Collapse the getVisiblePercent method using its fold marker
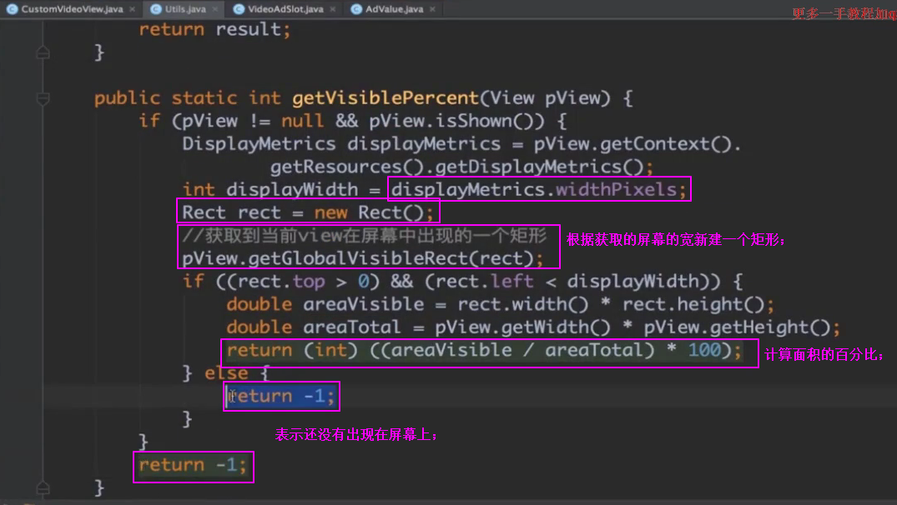This screenshot has width=897, height=505. [43, 98]
